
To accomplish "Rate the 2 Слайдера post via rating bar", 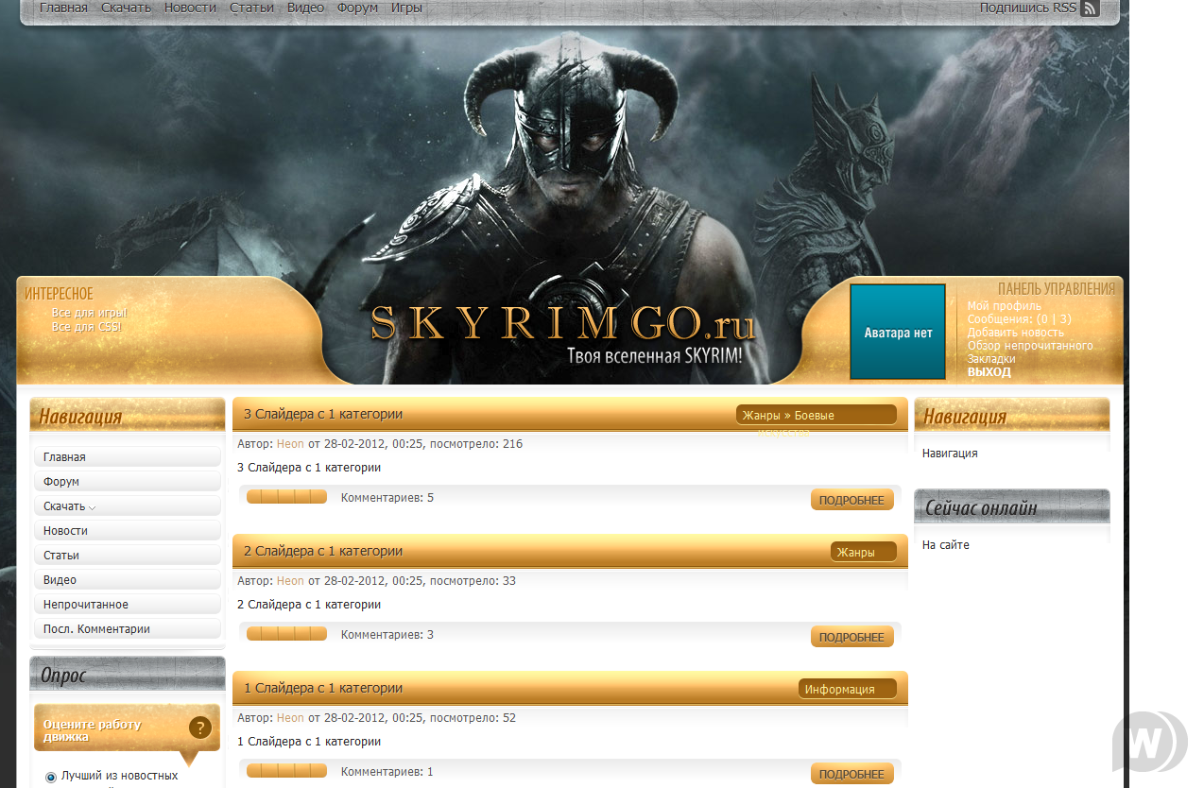I will [286, 634].
